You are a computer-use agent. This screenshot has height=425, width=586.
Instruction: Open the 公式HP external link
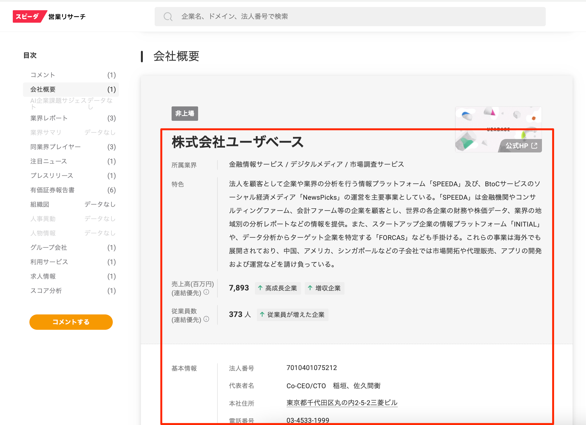pos(520,146)
